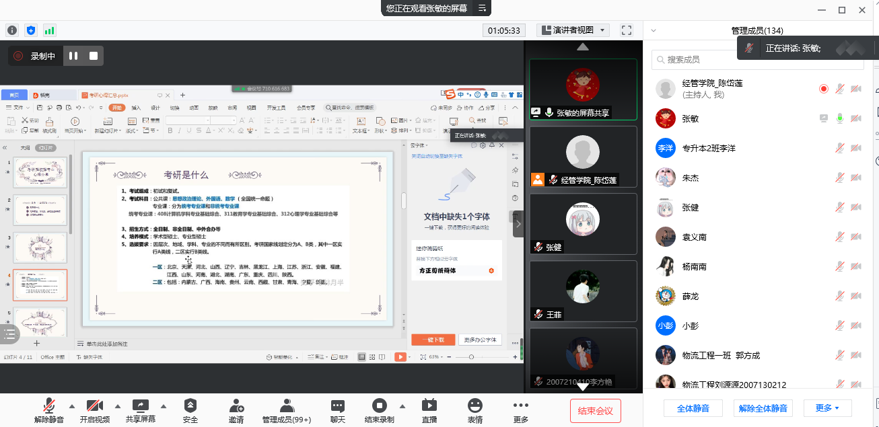Open meeting info icon at top left
Viewport: 879px width, 427px height.
point(12,30)
